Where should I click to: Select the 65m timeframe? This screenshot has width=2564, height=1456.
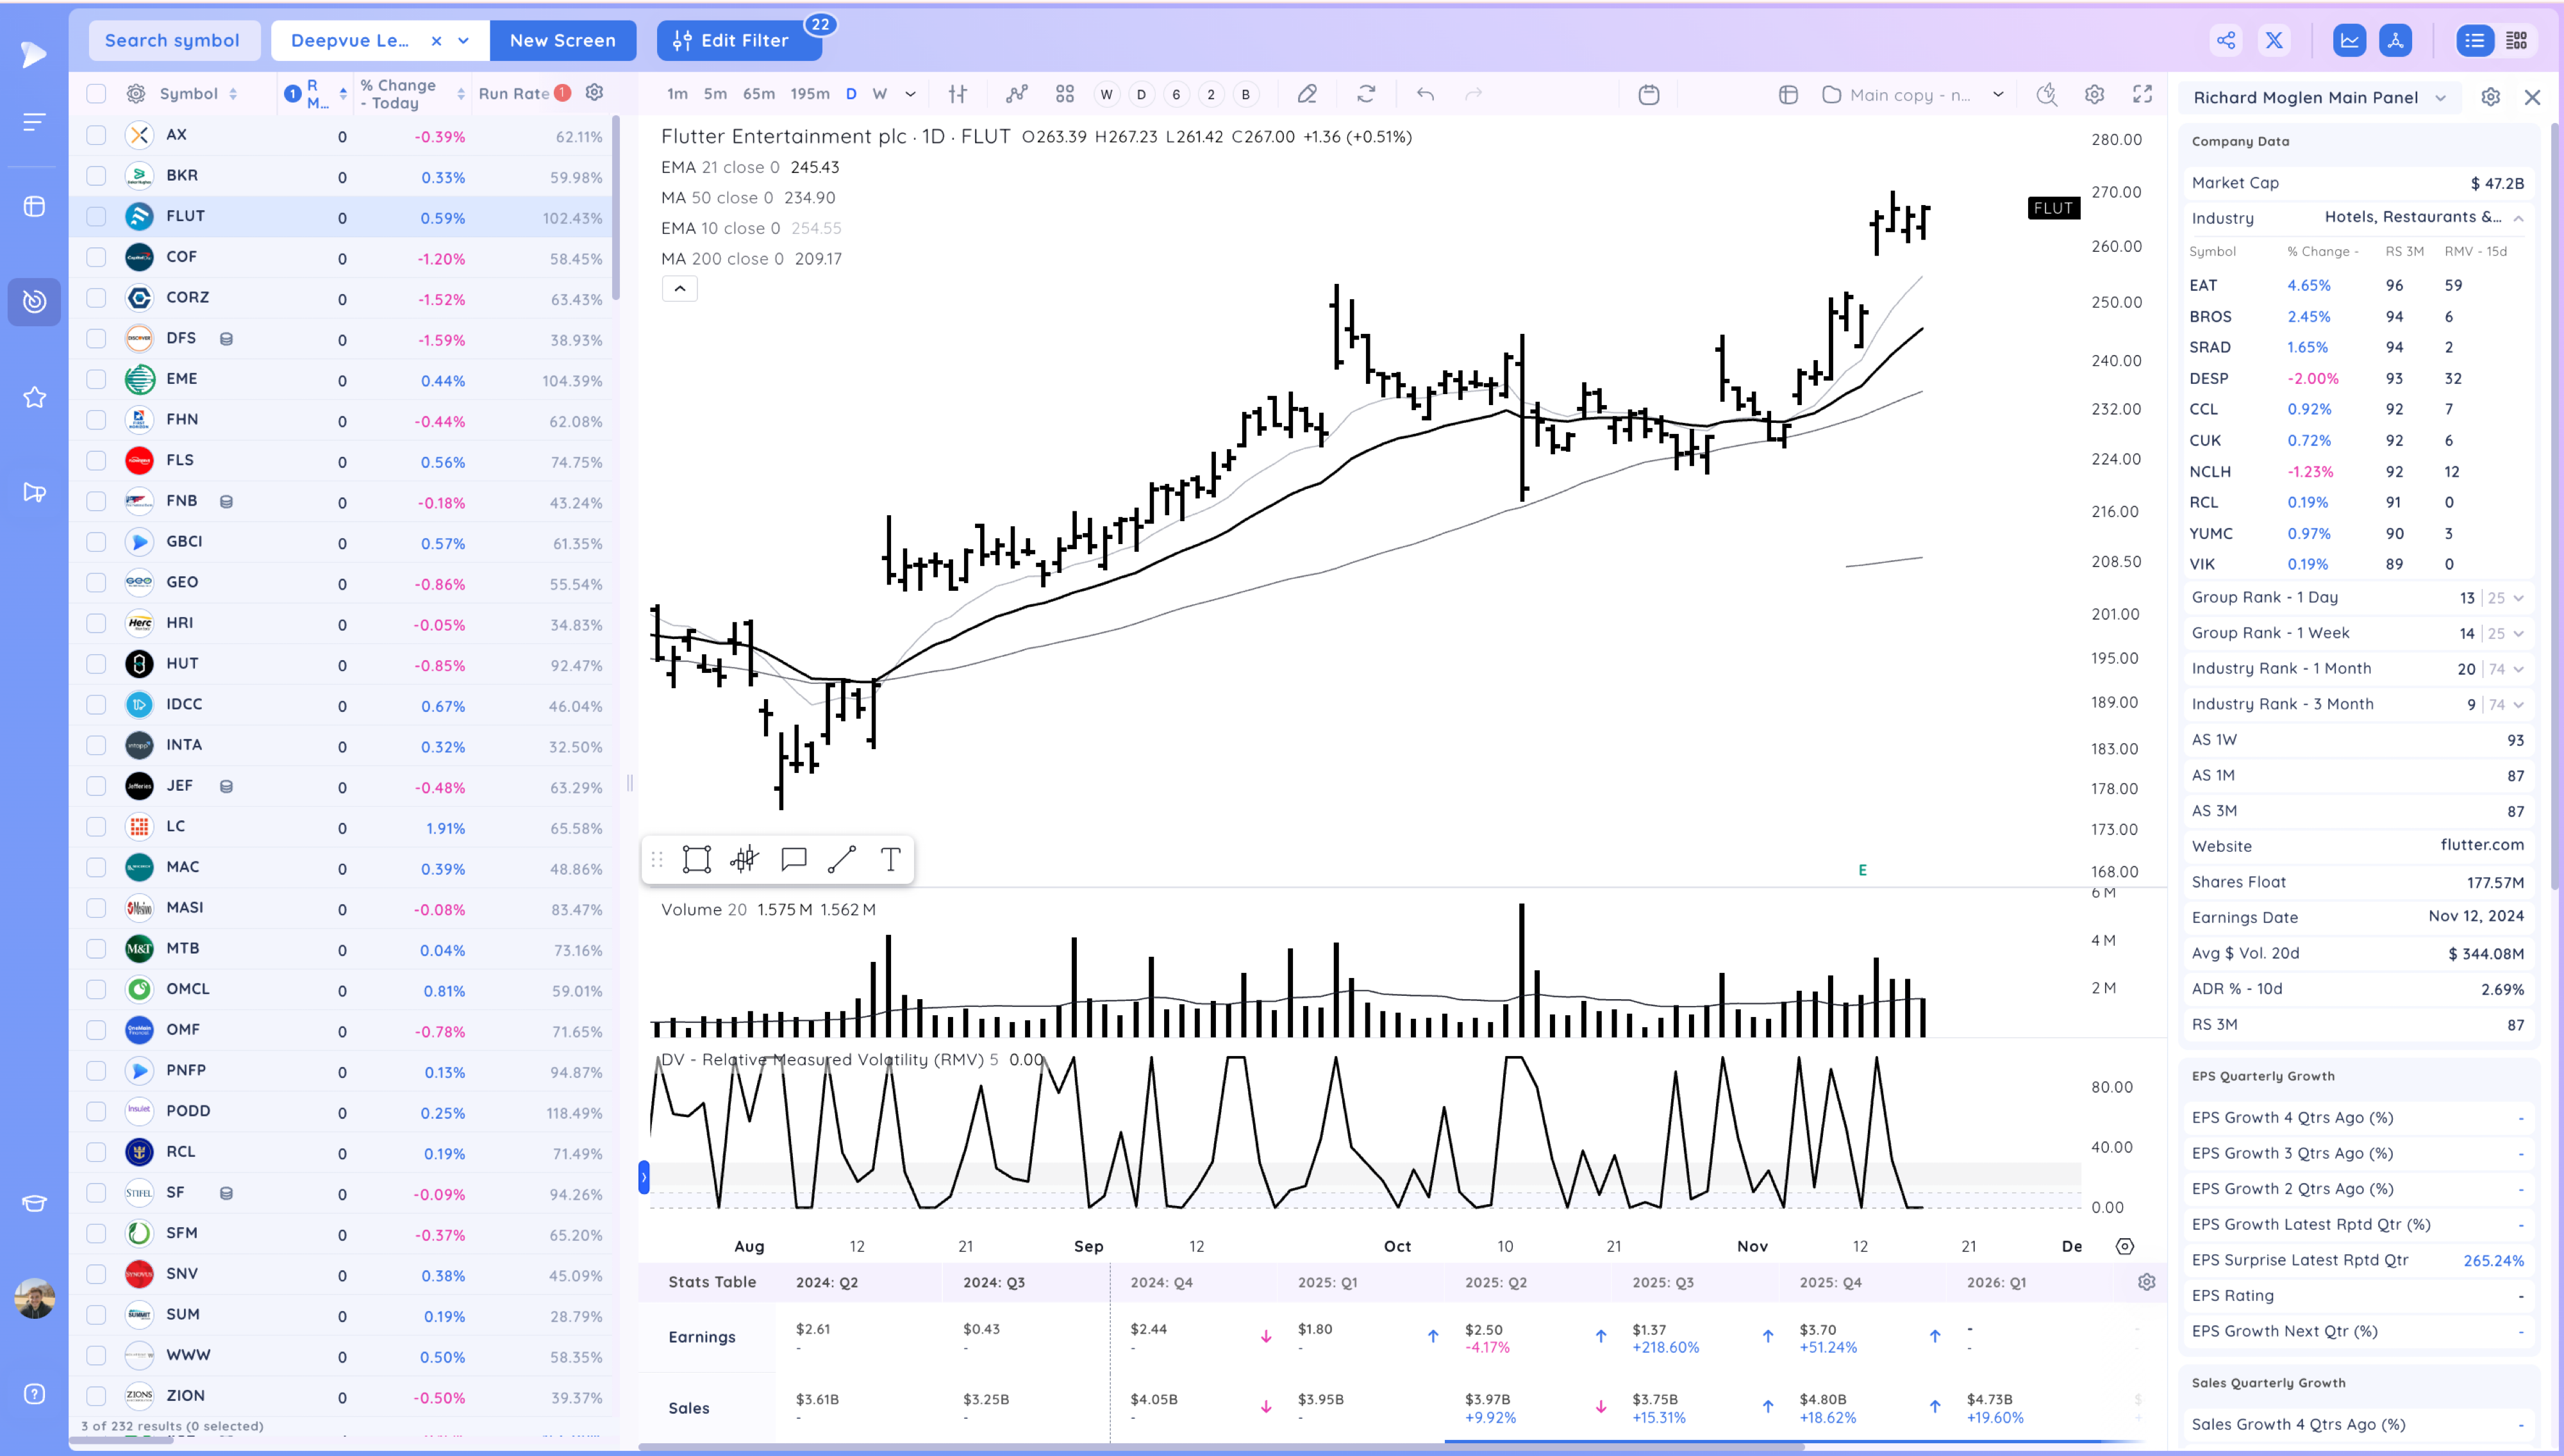tap(759, 94)
